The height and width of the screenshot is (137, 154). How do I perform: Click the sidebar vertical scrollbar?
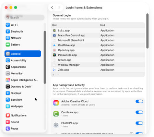[45, 57]
